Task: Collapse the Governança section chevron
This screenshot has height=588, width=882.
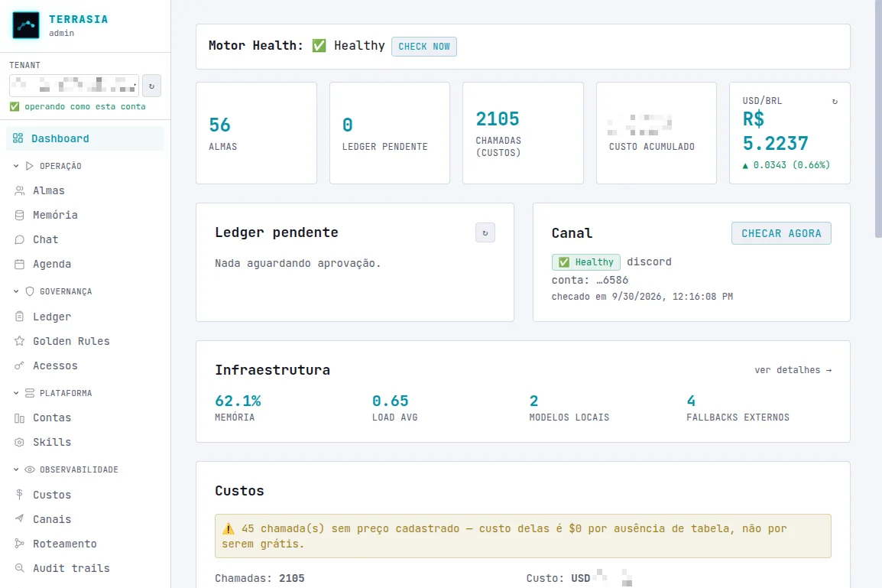Action: pos(16,291)
